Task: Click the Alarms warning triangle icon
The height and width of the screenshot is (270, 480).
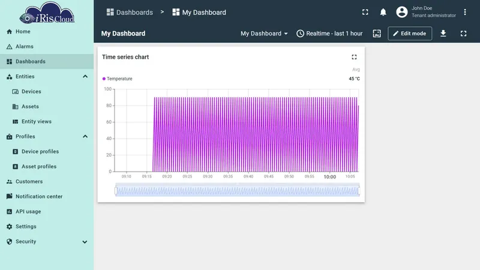Action: [9, 47]
